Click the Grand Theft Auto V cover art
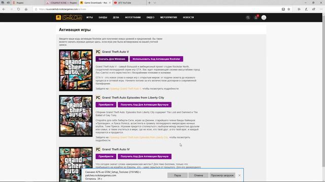Screen dimensions: 325x182 tap(76, 70)
